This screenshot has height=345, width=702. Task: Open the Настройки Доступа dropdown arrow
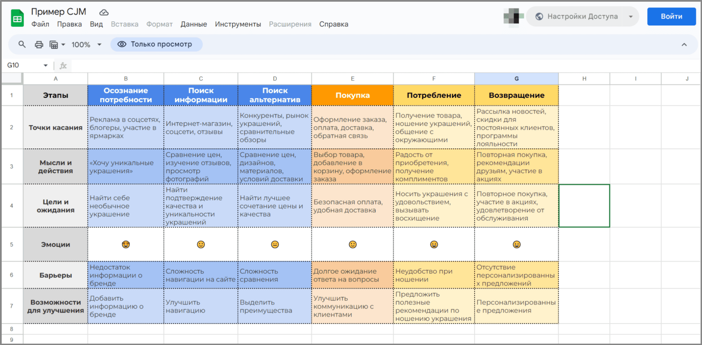point(631,16)
